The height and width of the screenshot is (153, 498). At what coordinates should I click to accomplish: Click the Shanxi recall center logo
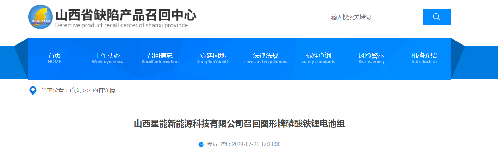pyautogui.click(x=41, y=17)
